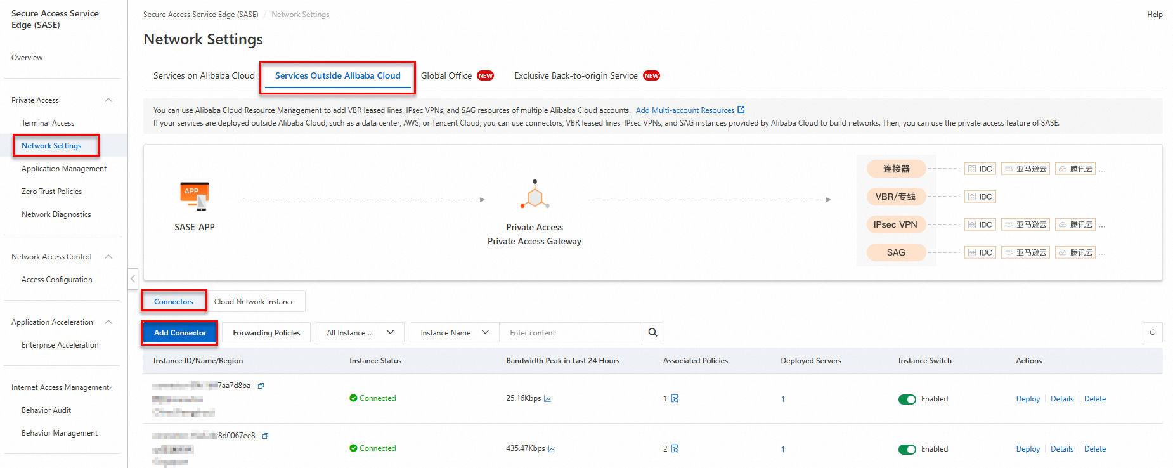Switch to Cloud Network Instance tab
The width and height of the screenshot is (1173, 468).
[x=254, y=302]
